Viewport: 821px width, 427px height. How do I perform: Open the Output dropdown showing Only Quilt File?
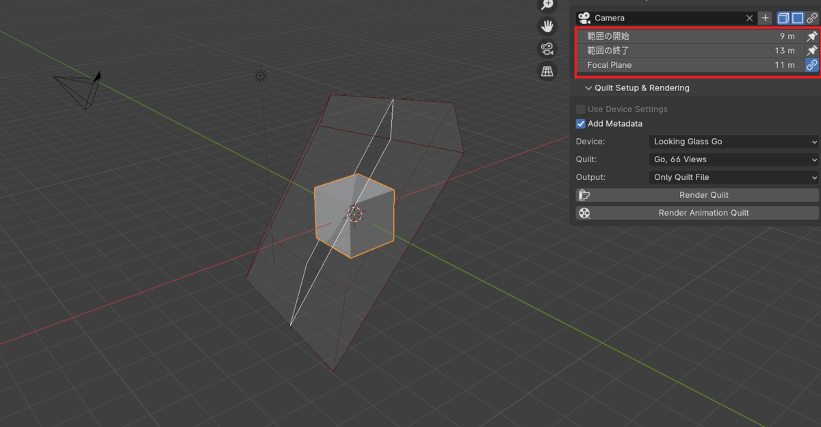(x=733, y=177)
